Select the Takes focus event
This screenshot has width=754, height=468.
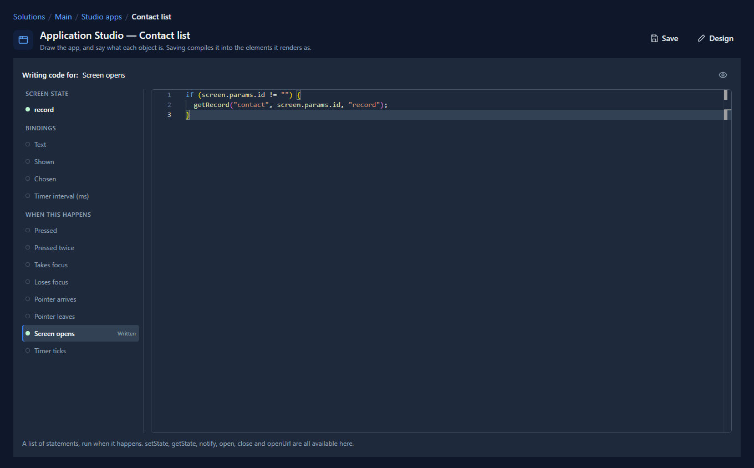coord(80,265)
